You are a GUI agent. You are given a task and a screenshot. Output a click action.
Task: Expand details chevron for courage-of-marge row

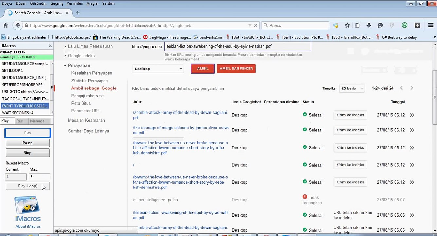click(x=412, y=130)
